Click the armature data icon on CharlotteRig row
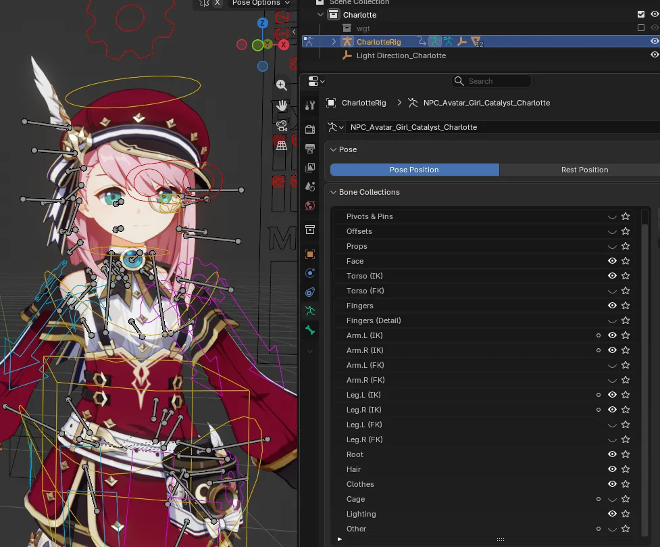This screenshot has width=660, height=547. (x=449, y=41)
